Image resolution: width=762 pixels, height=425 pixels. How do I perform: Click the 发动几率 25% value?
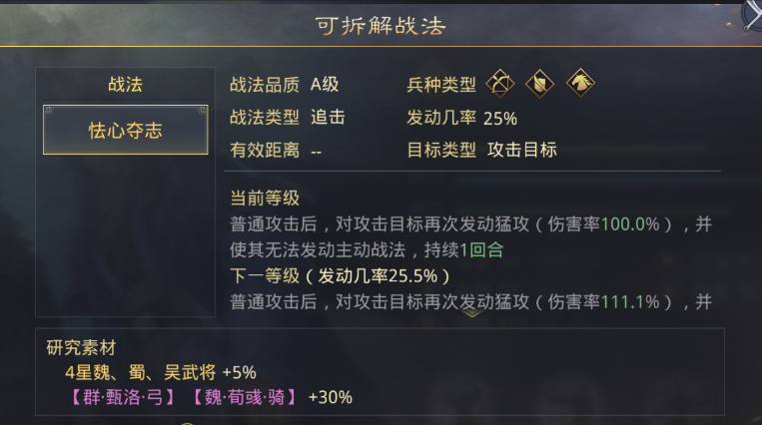(500, 118)
